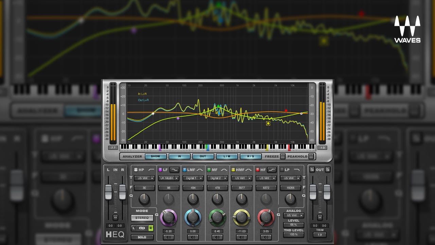Toggle the yellow HMF band on/off square
The image size is (435, 245).
coord(233,169)
